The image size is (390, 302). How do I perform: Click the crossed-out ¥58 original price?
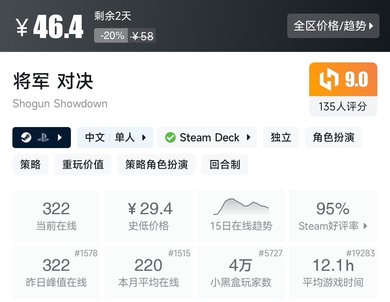click(x=142, y=35)
